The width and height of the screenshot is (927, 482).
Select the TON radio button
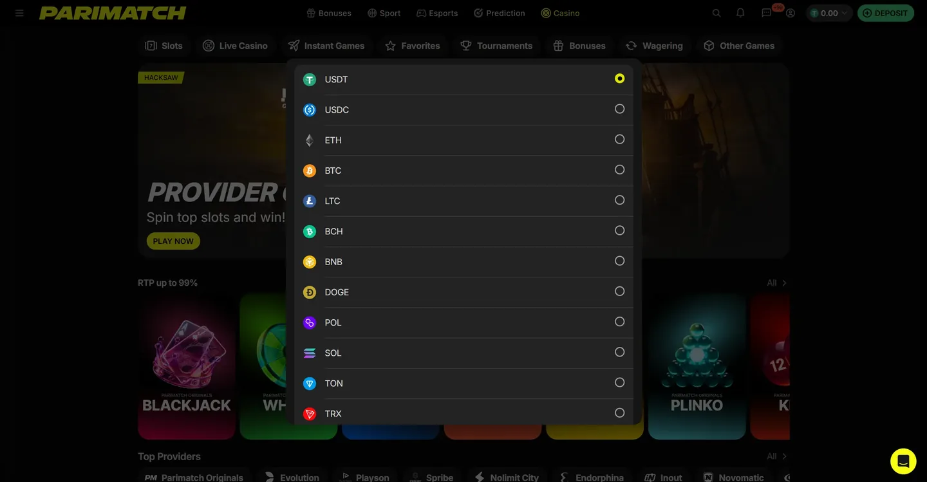point(620,382)
